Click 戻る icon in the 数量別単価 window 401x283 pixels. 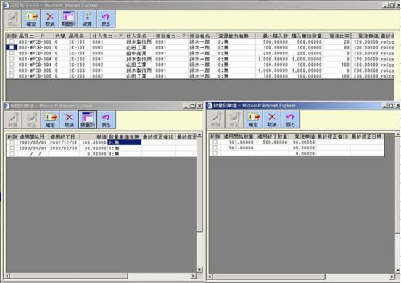[291, 120]
